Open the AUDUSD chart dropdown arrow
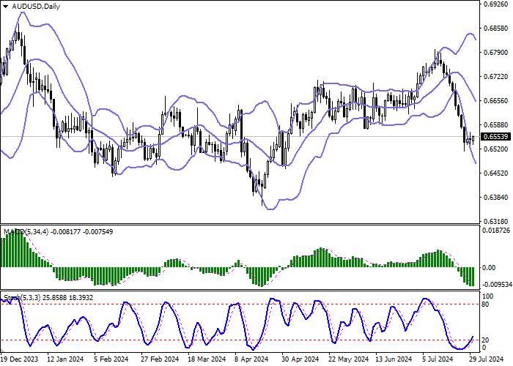The image size is (513, 366). click(6, 7)
